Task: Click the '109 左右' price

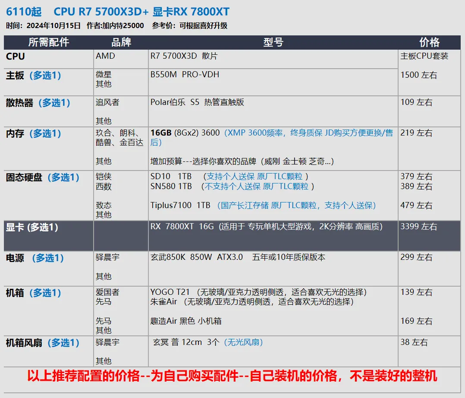Action: pos(416,102)
